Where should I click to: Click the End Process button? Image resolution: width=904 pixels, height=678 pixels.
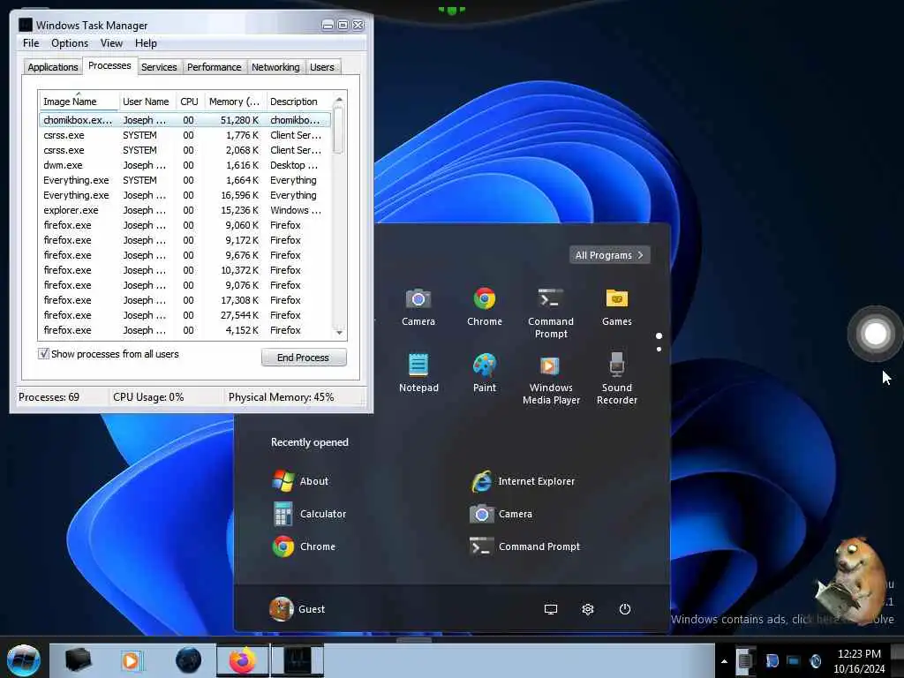[x=304, y=358]
